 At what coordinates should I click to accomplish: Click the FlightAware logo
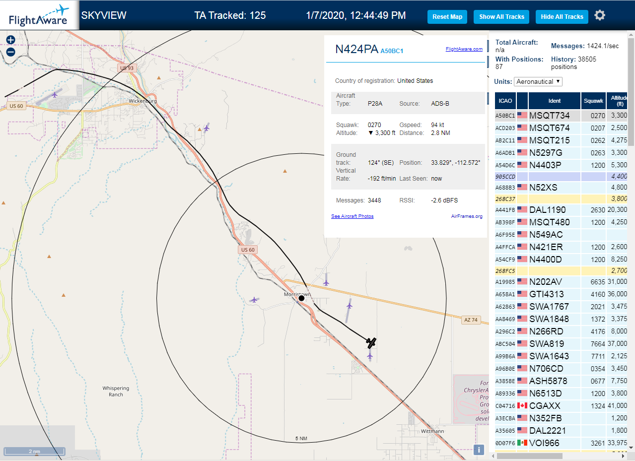(39, 15)
